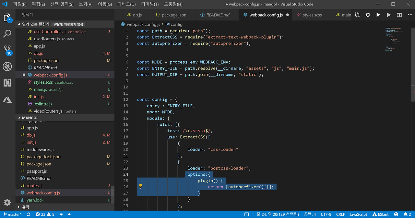The width and height of the screenshot is (415, 218).
Task: Open userControllers.js in open editors
Action: click(x=65, y=32)
